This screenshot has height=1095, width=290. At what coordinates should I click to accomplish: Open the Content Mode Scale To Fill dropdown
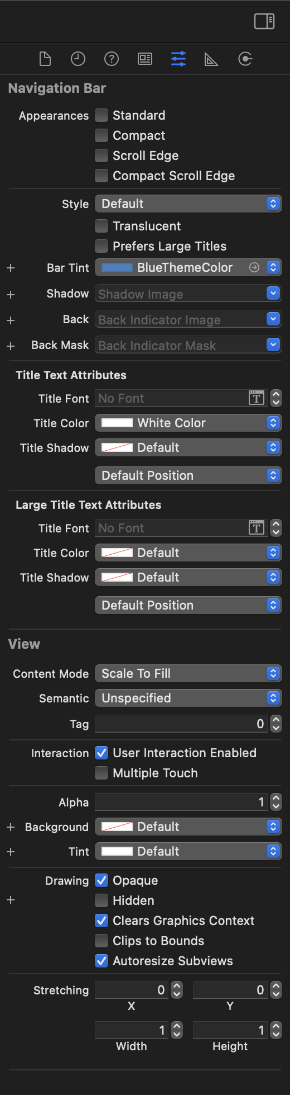click(x=188, y=673)
